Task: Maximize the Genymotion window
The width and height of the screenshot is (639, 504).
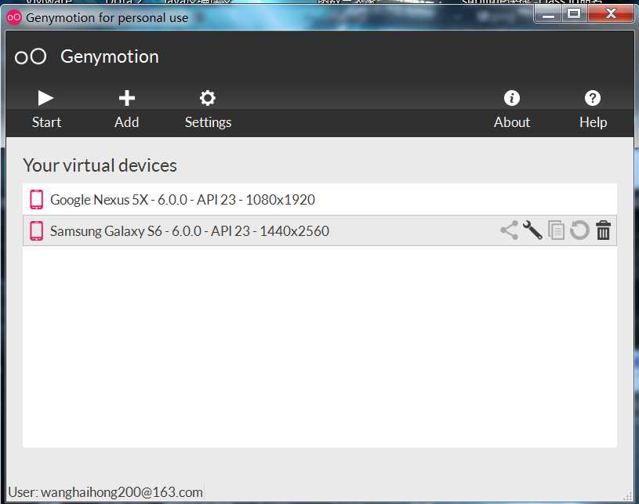Action: (x=574, y=14)
